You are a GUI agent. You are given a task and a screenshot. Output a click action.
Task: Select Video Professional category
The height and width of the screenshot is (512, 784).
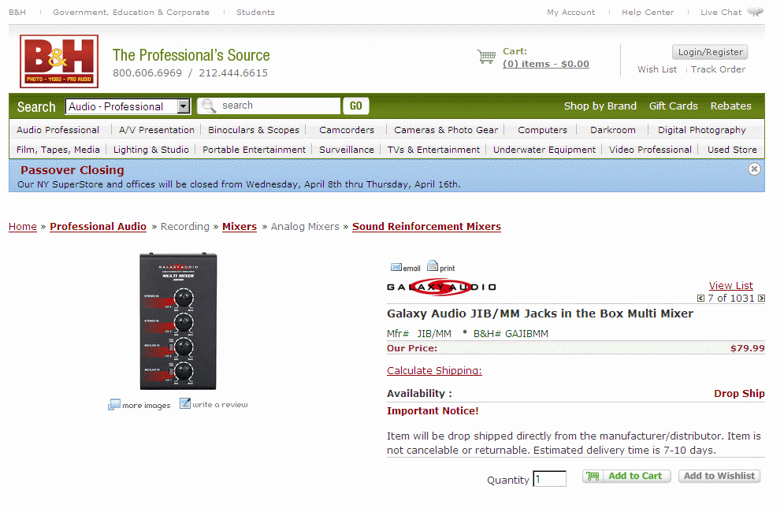[651, 150]
